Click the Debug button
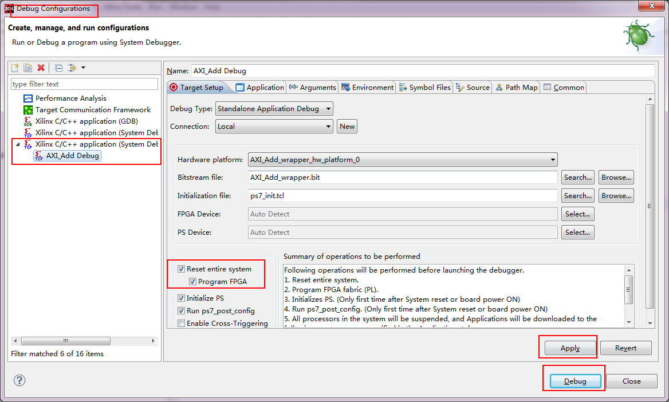Image resolution: width=669 pixels, height=402 pixels. coord(575,381)
